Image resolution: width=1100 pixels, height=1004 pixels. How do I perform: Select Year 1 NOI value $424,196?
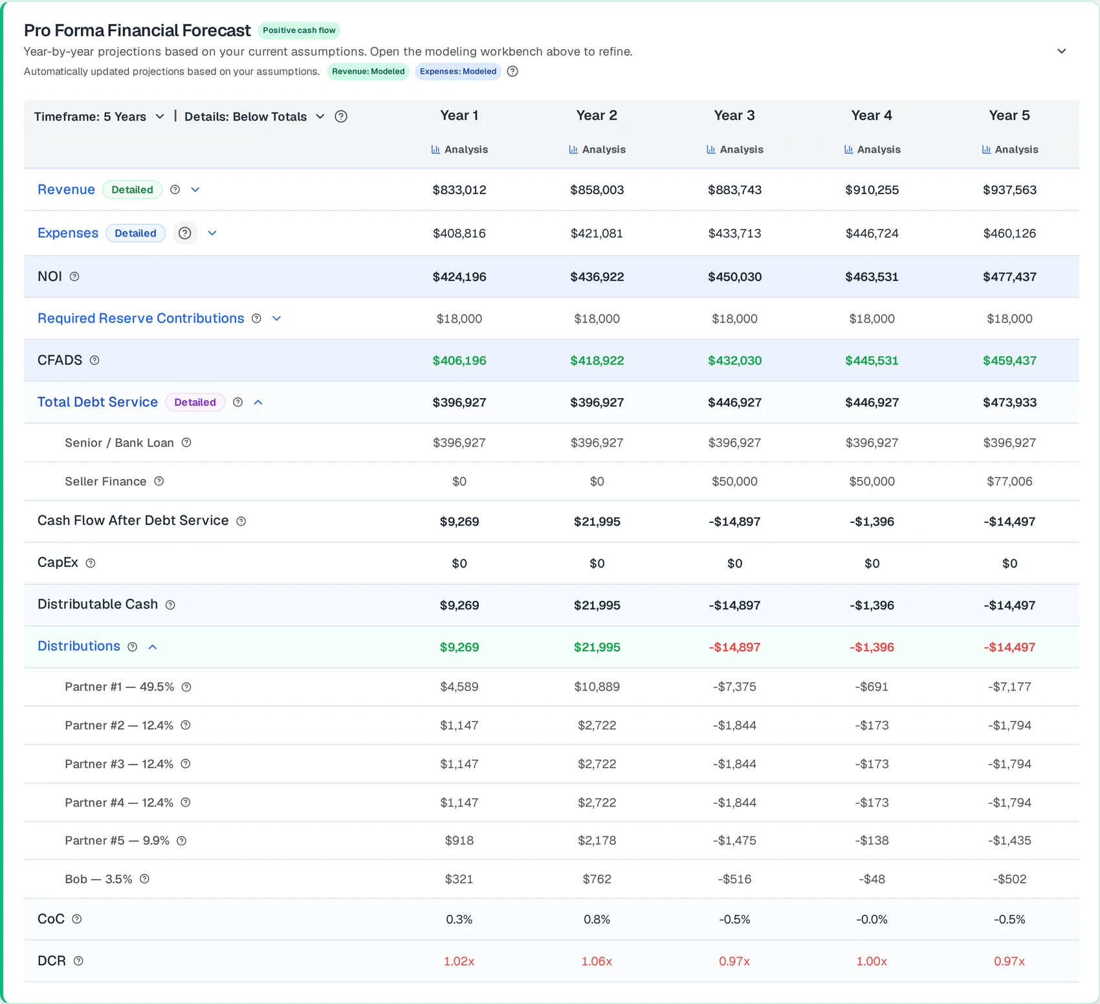tap(459, 277)
